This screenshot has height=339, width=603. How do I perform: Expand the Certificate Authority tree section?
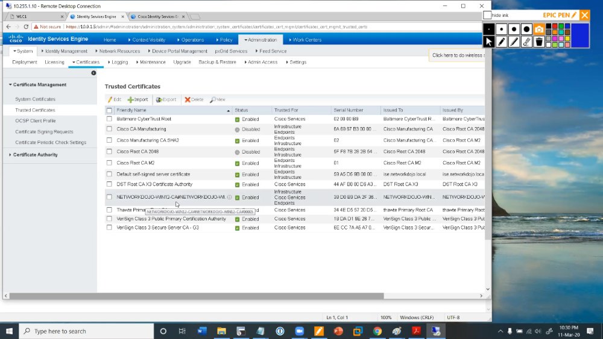[x=10, y=155]
